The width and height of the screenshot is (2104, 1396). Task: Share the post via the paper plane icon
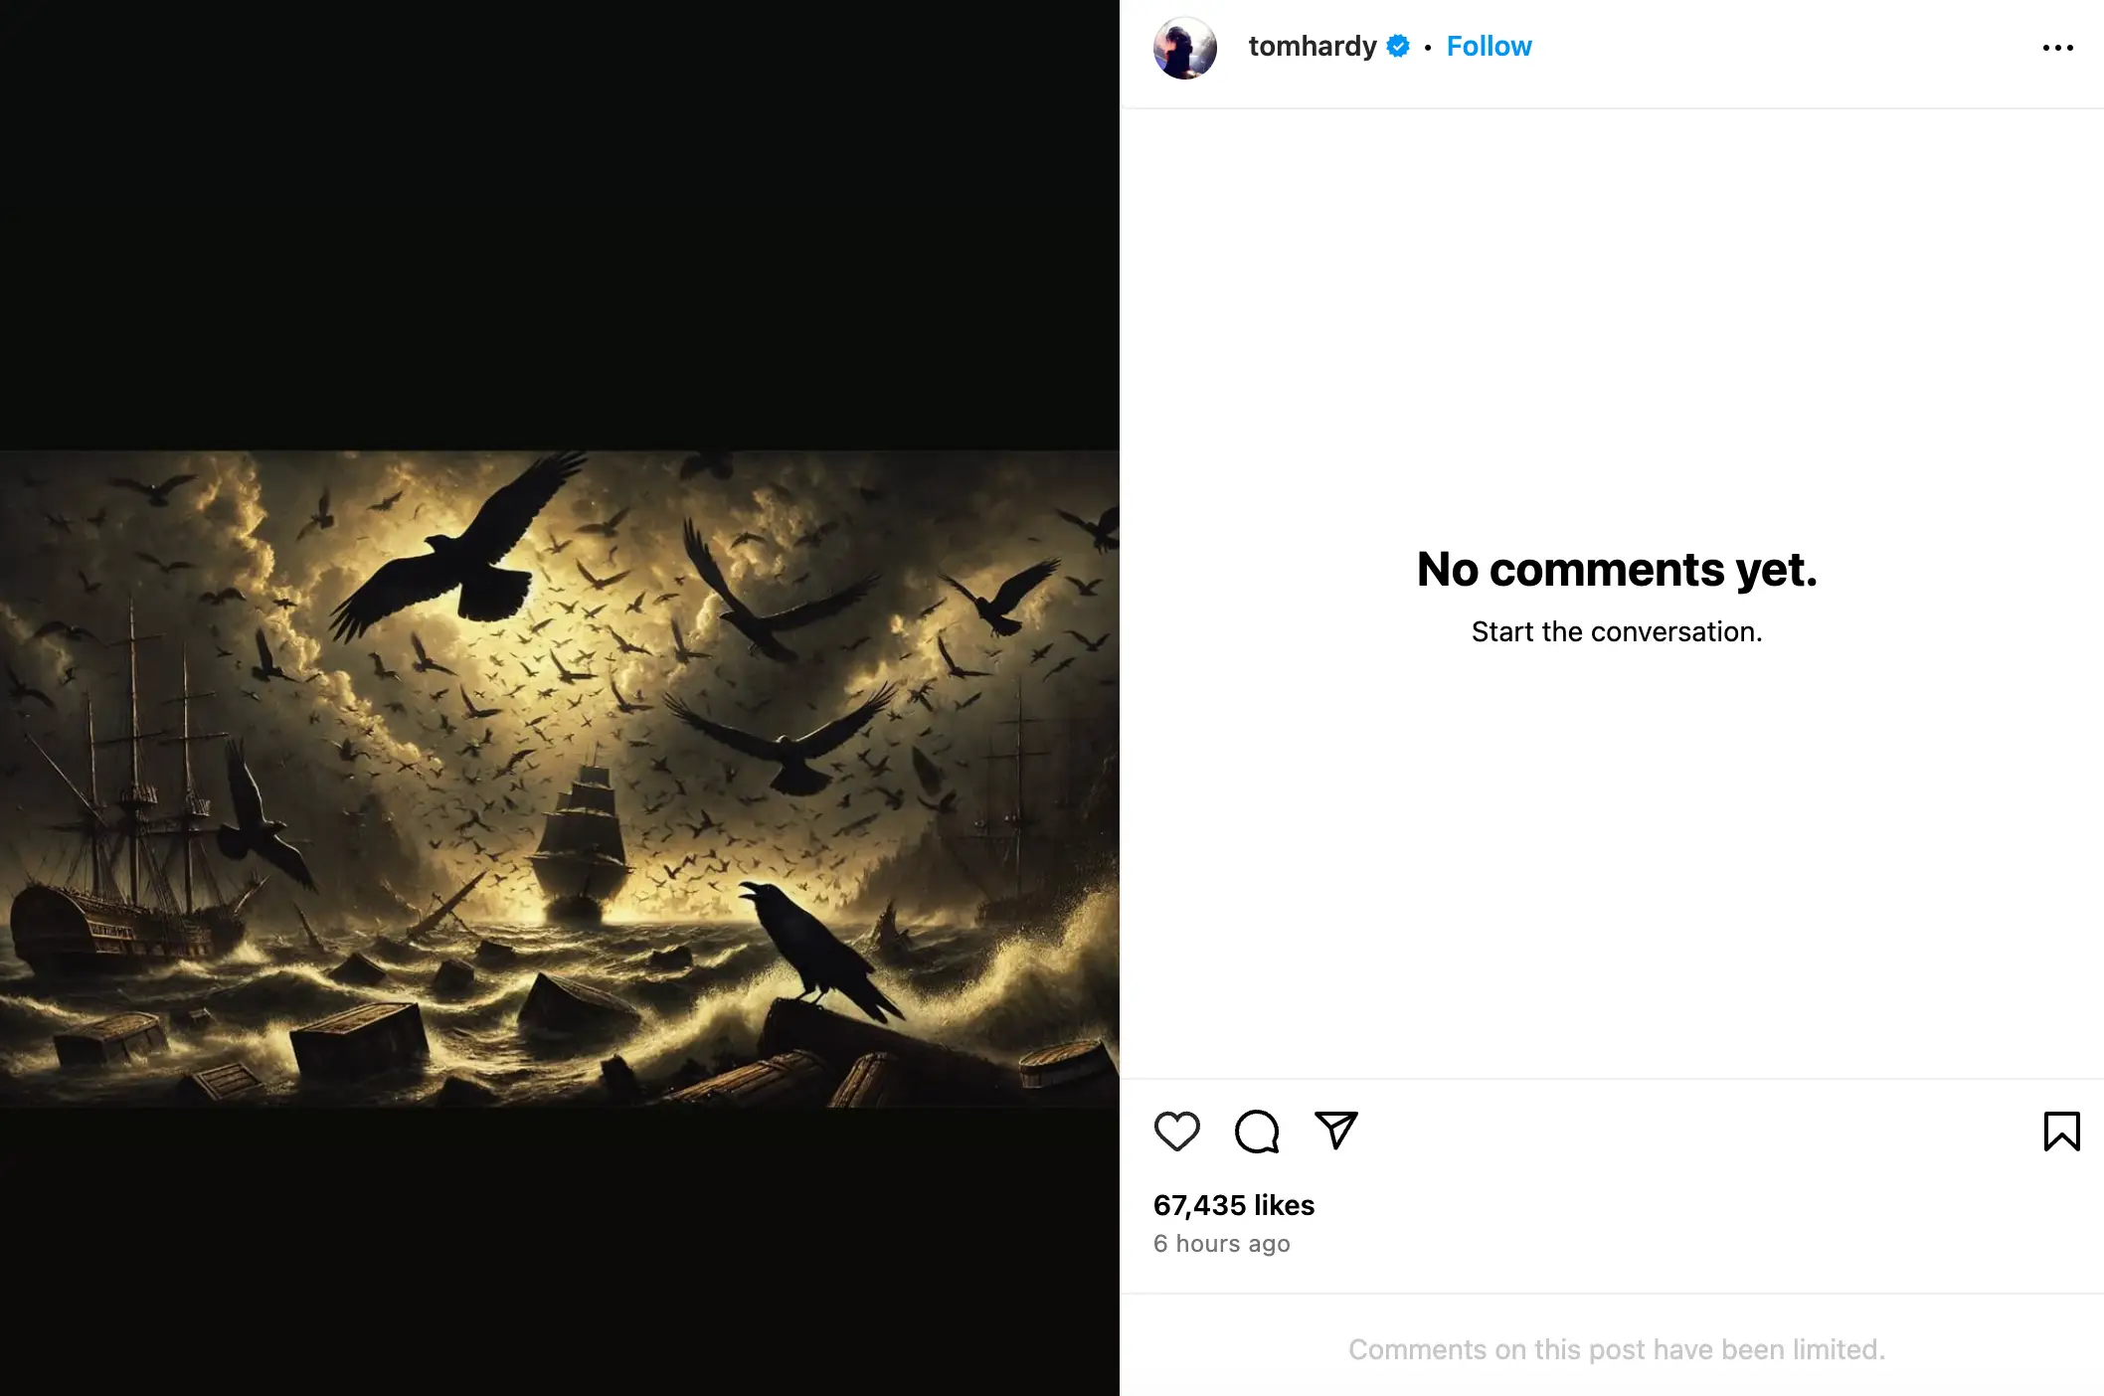[1335, 1133]
